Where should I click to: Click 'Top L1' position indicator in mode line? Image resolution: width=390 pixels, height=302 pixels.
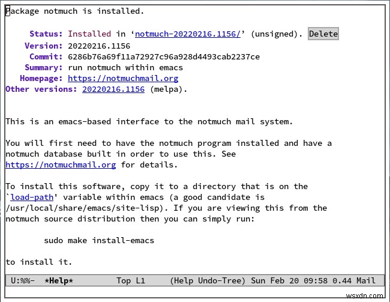click(131, 281)
